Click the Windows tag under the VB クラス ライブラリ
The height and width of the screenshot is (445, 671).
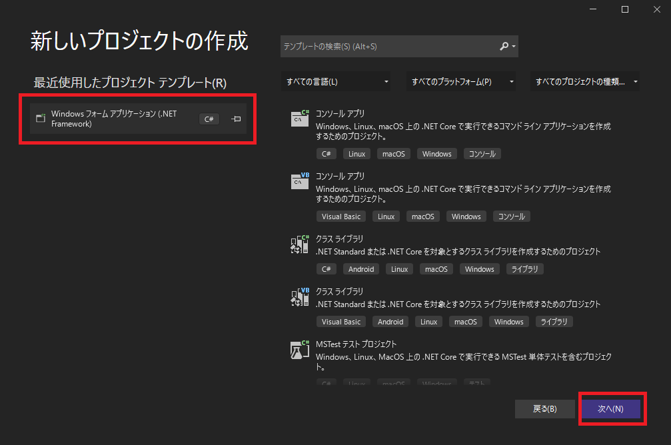click(x=509, y=322)
